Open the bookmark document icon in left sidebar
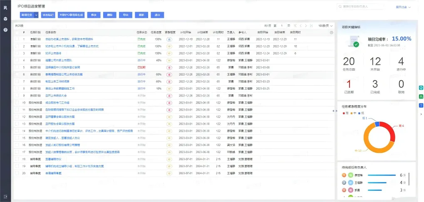 5,8
